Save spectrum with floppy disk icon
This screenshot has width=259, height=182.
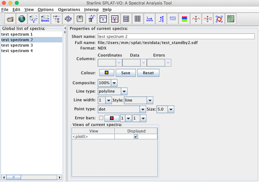80,19
